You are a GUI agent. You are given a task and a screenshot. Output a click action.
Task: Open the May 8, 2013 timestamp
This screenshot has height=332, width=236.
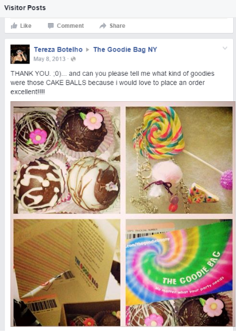[x=50, y=59]
